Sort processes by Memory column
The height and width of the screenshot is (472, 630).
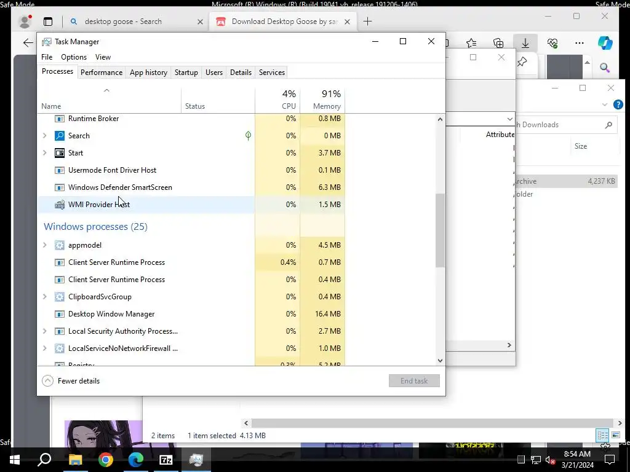322,100
